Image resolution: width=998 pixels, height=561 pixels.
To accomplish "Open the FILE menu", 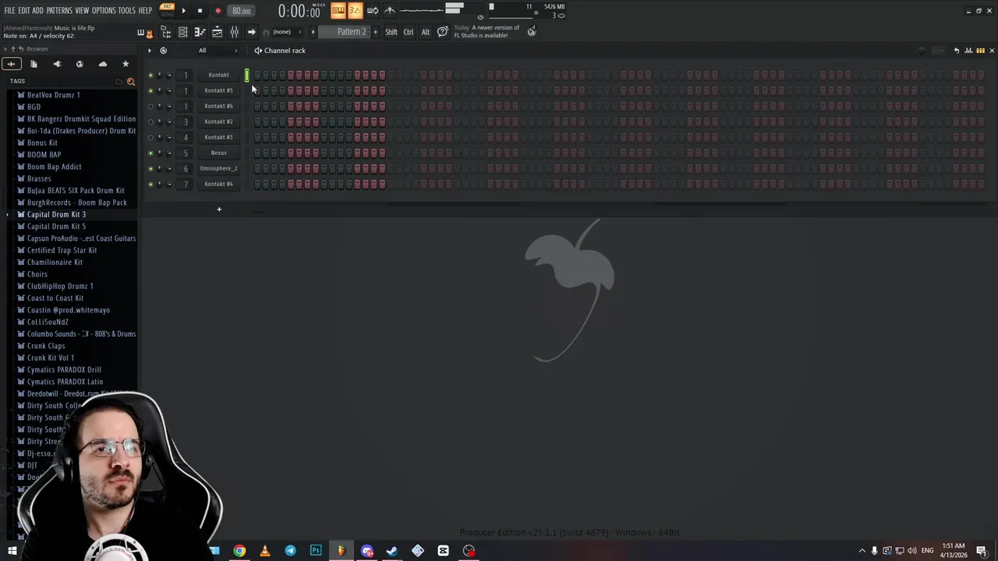I will coord(9,10).
